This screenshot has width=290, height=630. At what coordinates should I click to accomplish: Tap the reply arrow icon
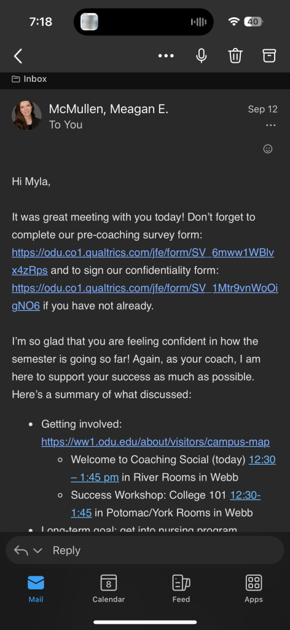click(x=21, y=550)
